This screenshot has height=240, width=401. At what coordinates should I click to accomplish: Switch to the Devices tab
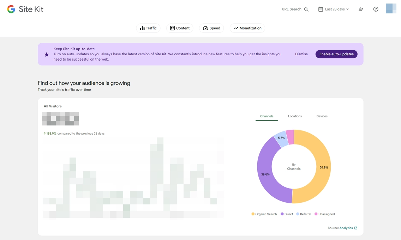tap(322, 116)
